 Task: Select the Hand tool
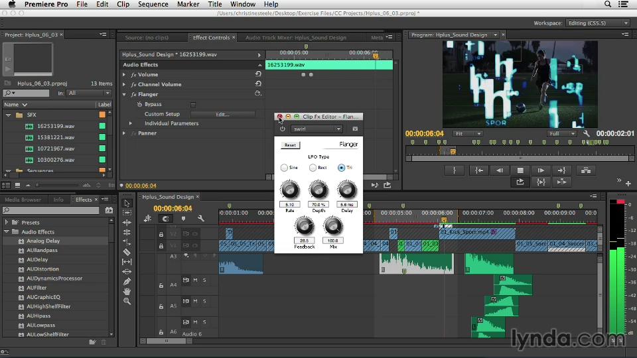[x=127, y=291]
